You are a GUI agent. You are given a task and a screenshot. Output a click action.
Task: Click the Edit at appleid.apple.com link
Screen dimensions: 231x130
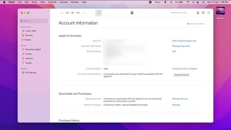pos(184,41)
